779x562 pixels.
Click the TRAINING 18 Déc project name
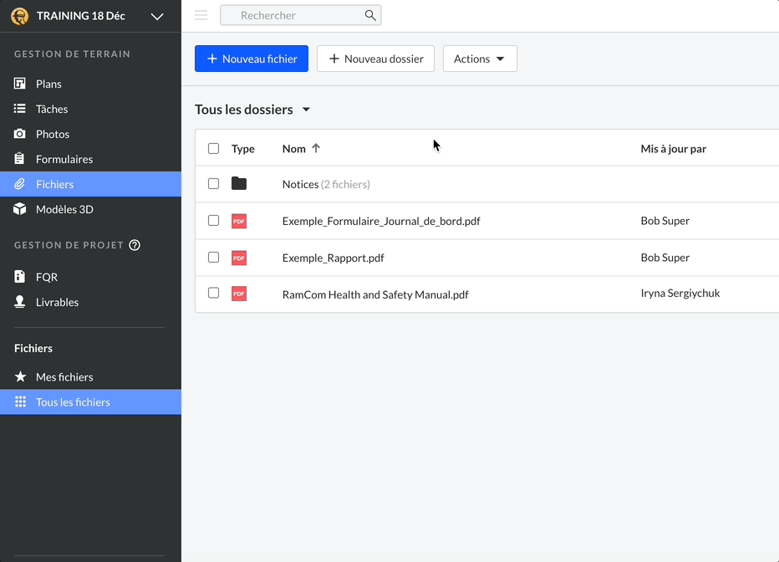tap(80, 16)
